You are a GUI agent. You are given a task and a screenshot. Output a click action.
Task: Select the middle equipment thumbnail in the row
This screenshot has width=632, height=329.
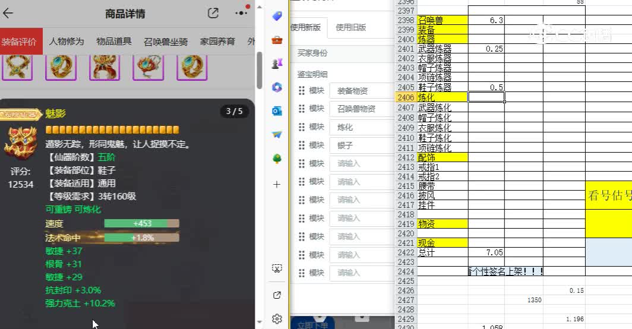click(105, 67)
